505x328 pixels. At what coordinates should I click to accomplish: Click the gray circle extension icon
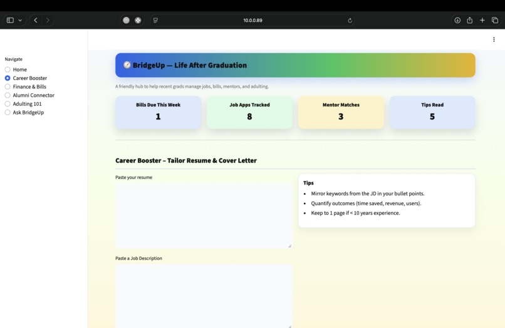(x=127, y=20)
